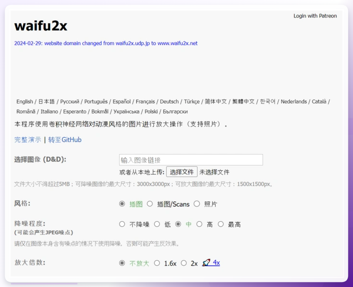Click the 放大倍数 label

(30, 262)
